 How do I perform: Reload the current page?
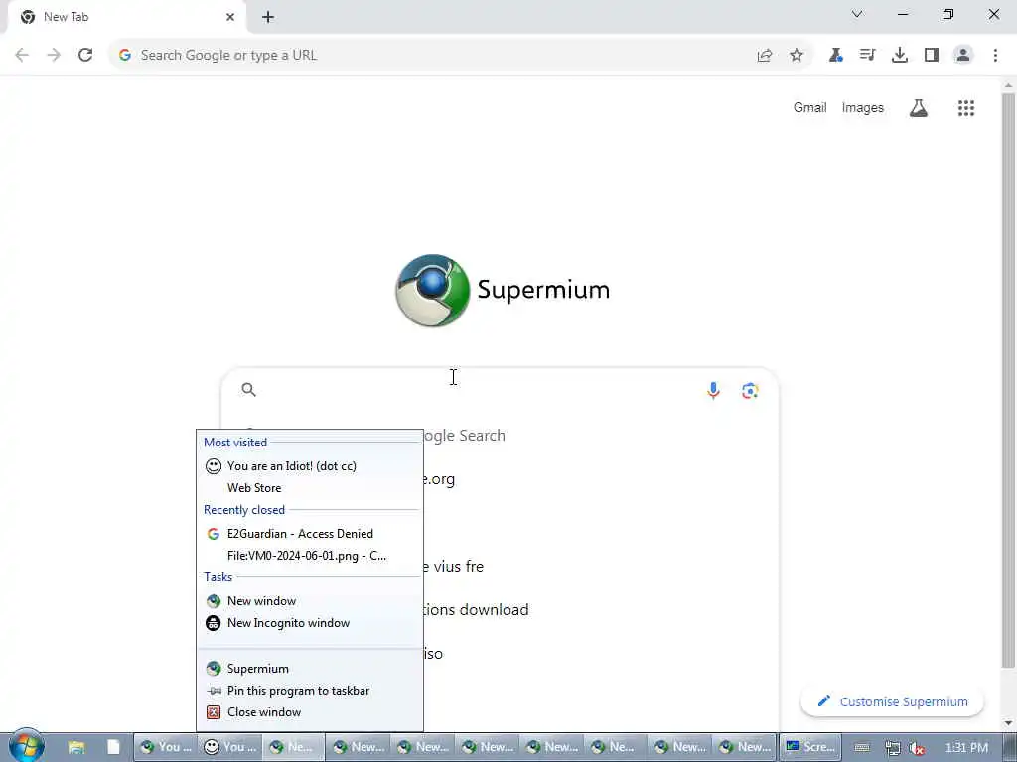click(85, 56)
